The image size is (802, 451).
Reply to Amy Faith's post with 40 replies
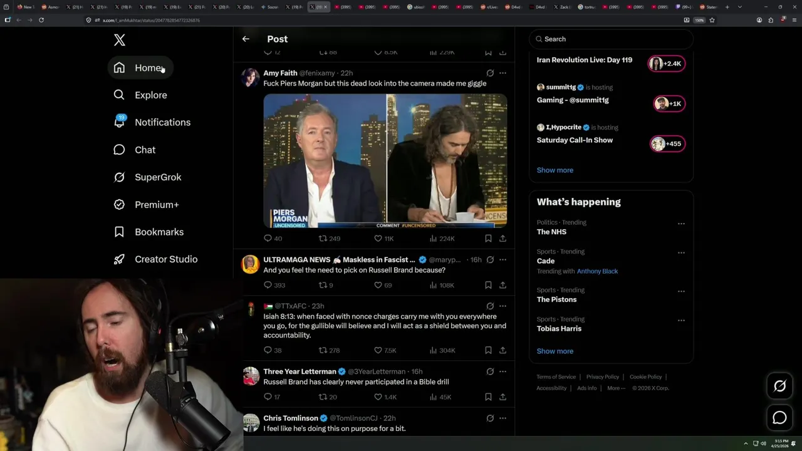273,239
